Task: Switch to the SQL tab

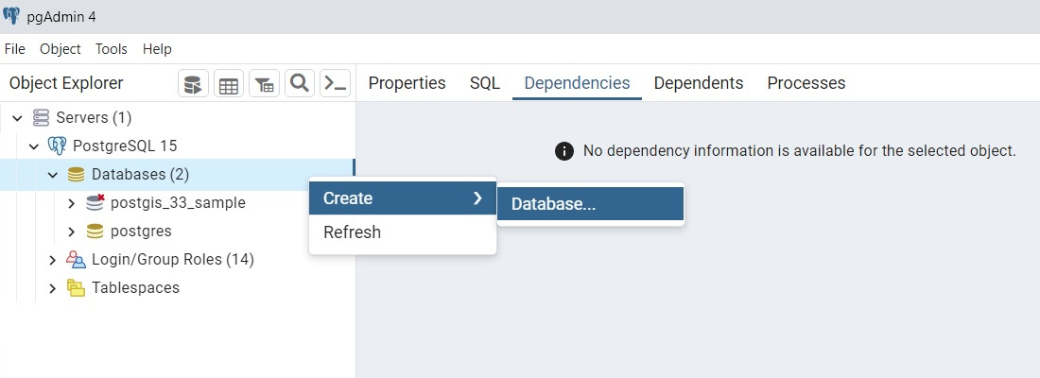Action: pyautogui.click(x=485, y=83)
